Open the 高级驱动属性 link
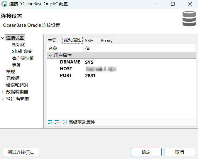The width and height of the screenshot is (198, 159). [82, 122]
